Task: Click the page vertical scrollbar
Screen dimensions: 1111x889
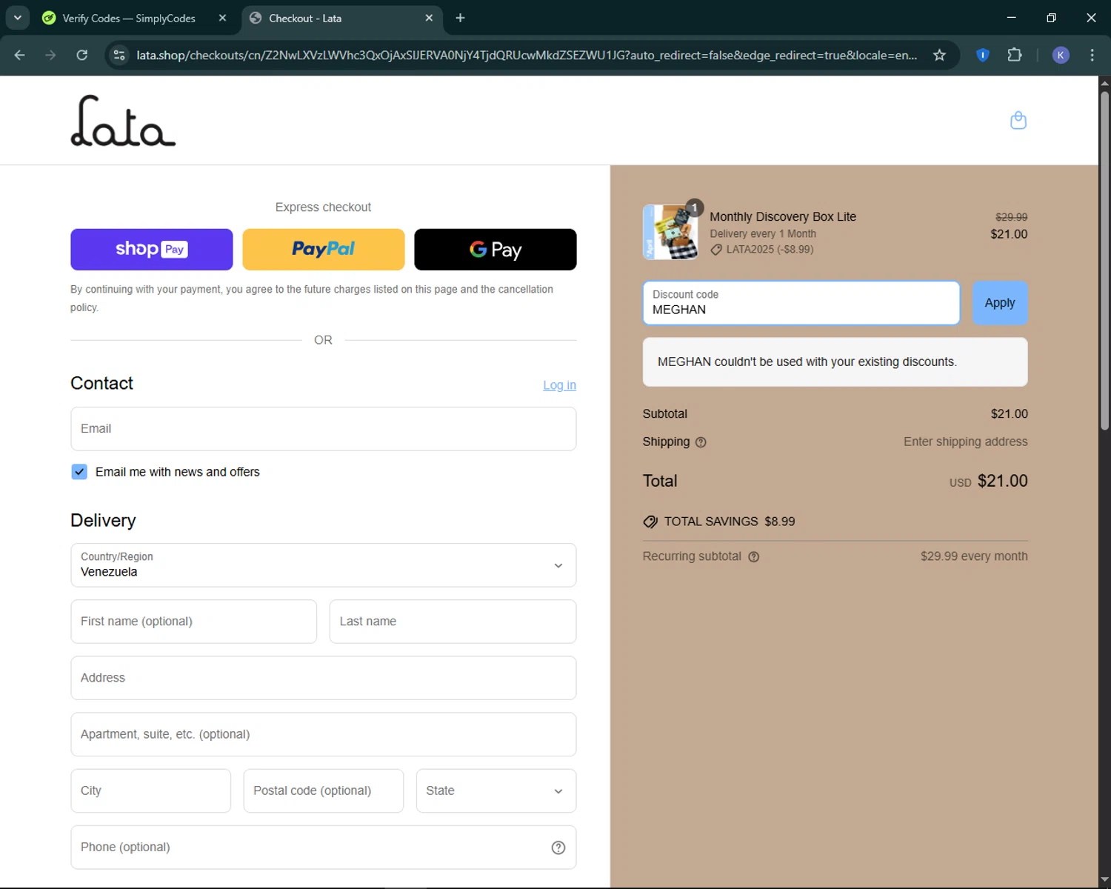Action: click(x=1104, y=259)
